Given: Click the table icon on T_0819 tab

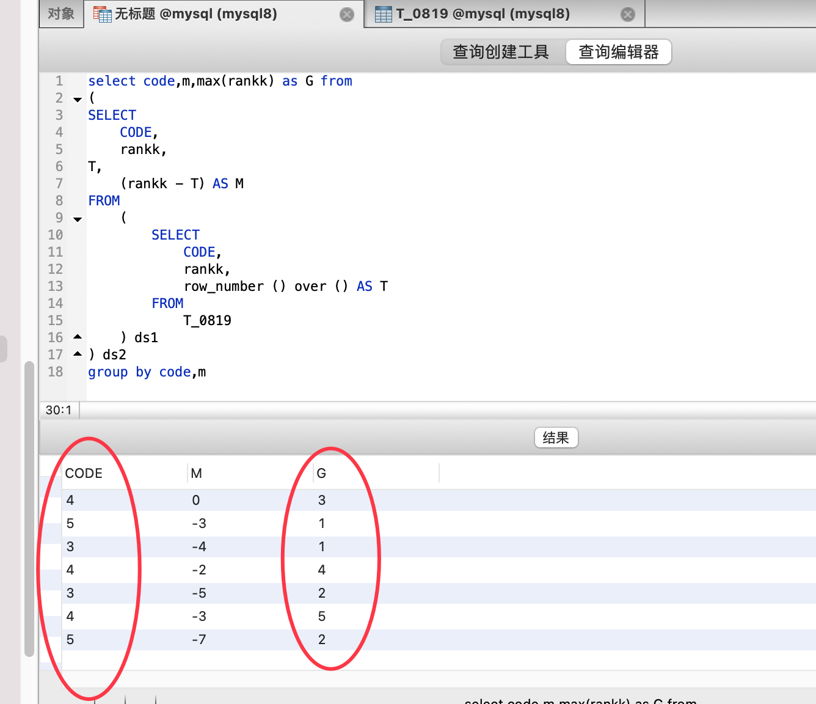Looking at the screenshot, I should [x=383, y=14].
